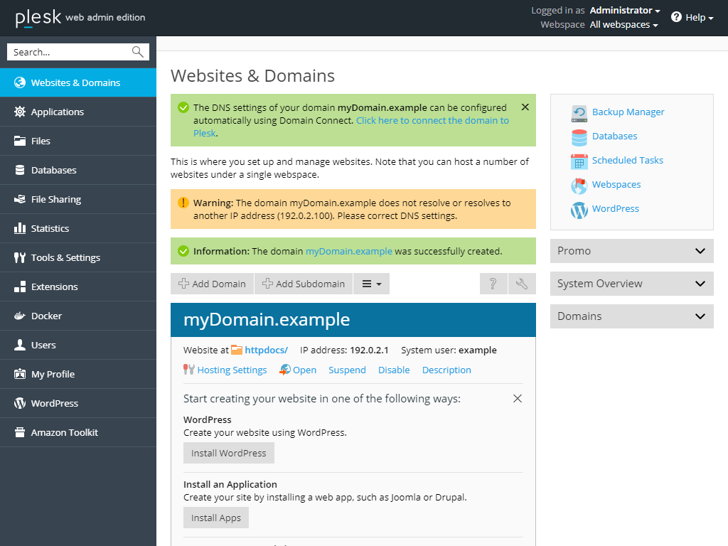Click the question mark help icon
This screenshot has height=546, width=728.
click(493, 283)
